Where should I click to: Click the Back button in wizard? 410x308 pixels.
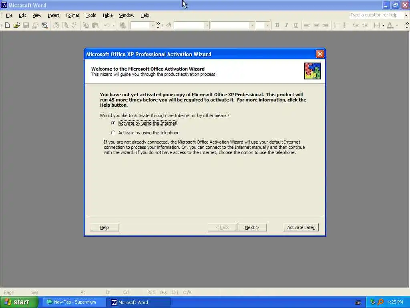(222, 227)
